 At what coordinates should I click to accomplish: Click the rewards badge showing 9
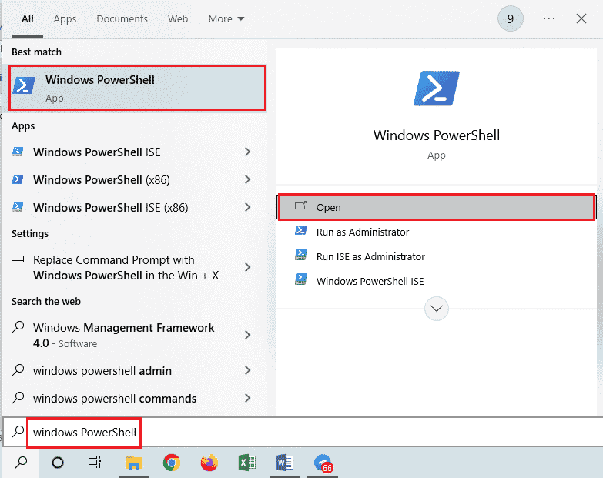tap(511, 18)
